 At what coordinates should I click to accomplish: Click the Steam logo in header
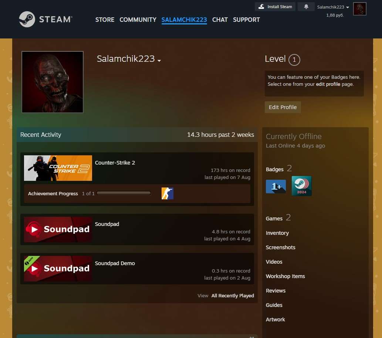point(45,19)
